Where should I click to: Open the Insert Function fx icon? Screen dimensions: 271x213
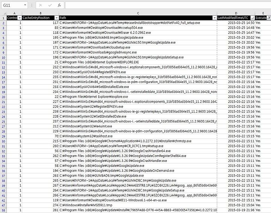[x=59, y=5]
